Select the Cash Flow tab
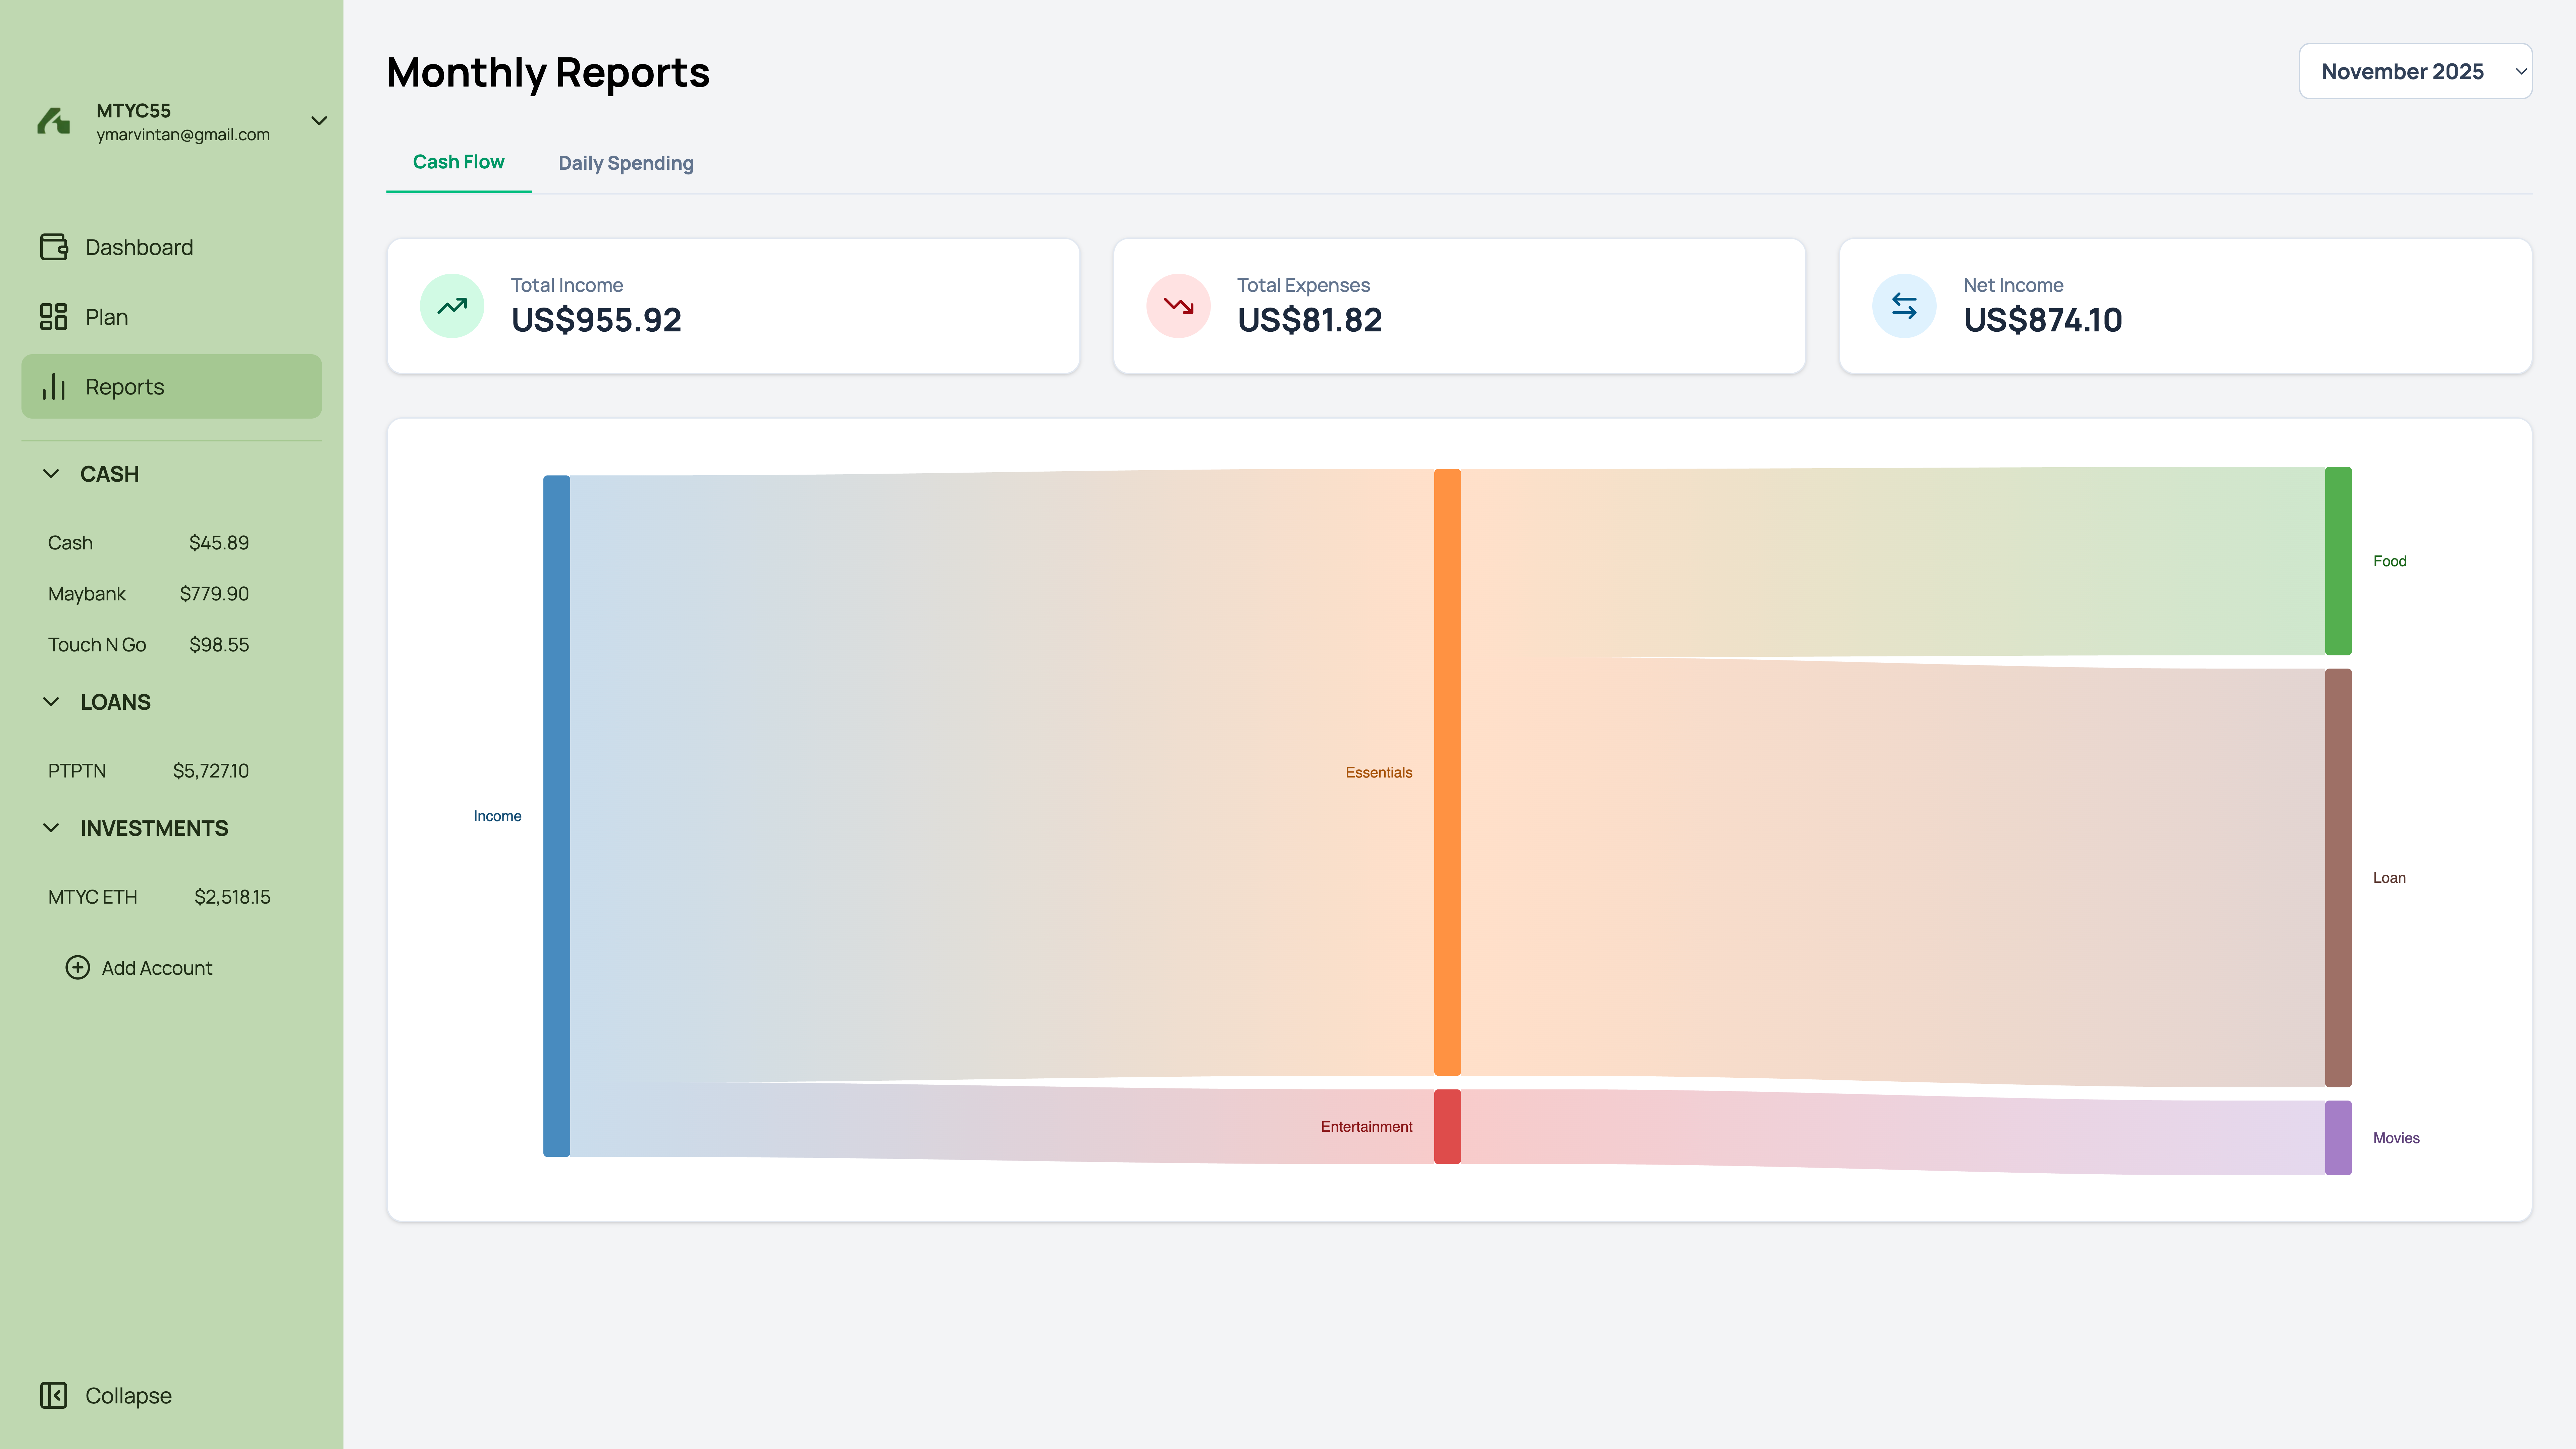The image size is (2576, 1449). (458, 162)
